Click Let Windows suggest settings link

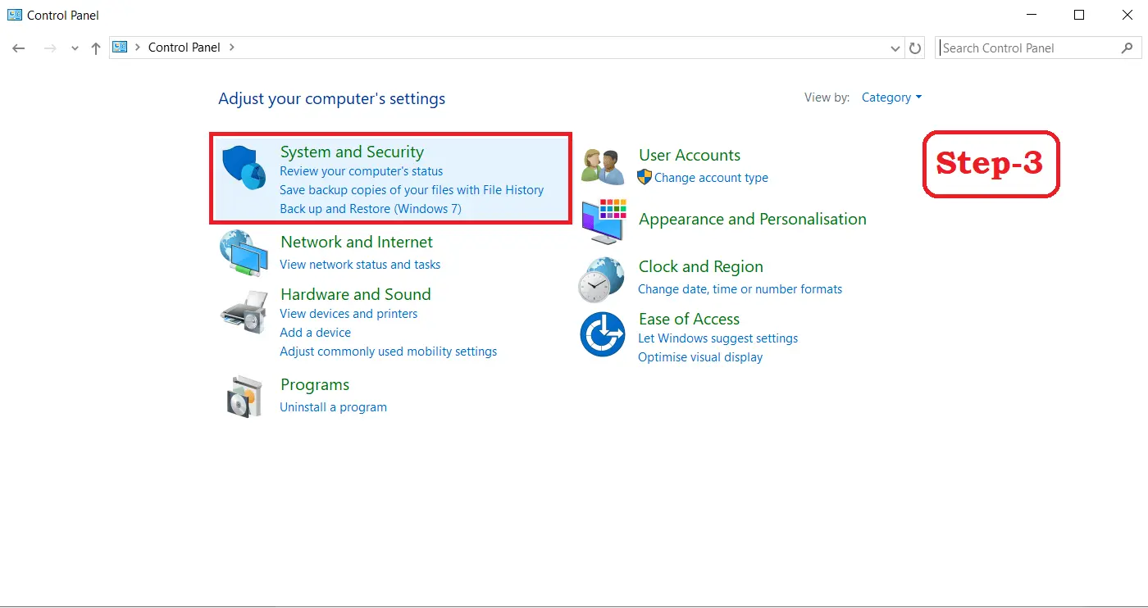[717, 338]
